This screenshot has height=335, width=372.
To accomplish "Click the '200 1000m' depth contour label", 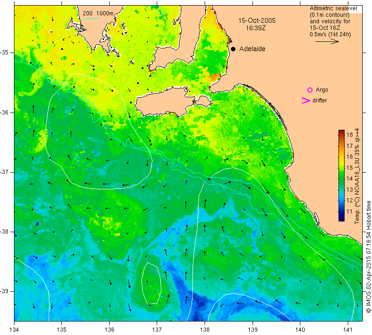I will tap(98, 13).
